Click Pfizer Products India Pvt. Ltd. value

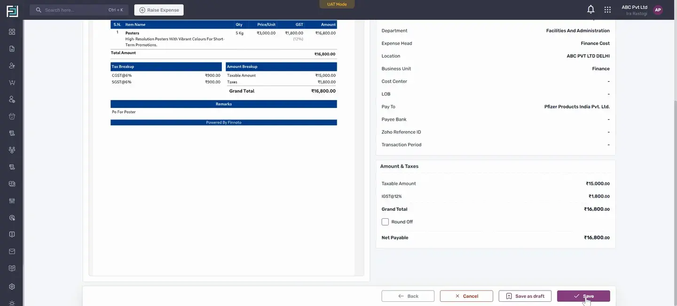click(x=577, y=107)
